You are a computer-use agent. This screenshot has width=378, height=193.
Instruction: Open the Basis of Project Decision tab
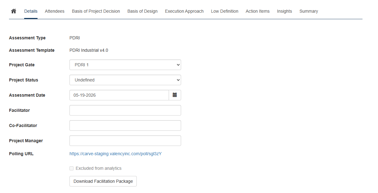tap(96, 11)
